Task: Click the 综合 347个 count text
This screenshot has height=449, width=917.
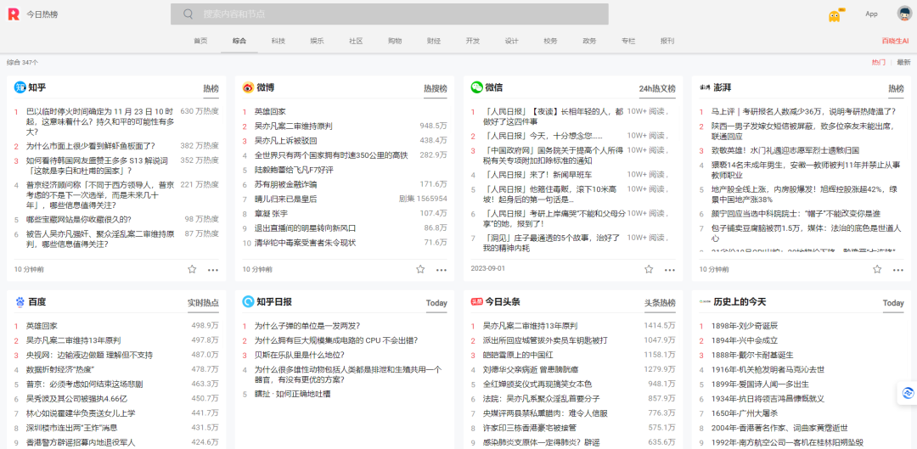Action: click(23, 62)
